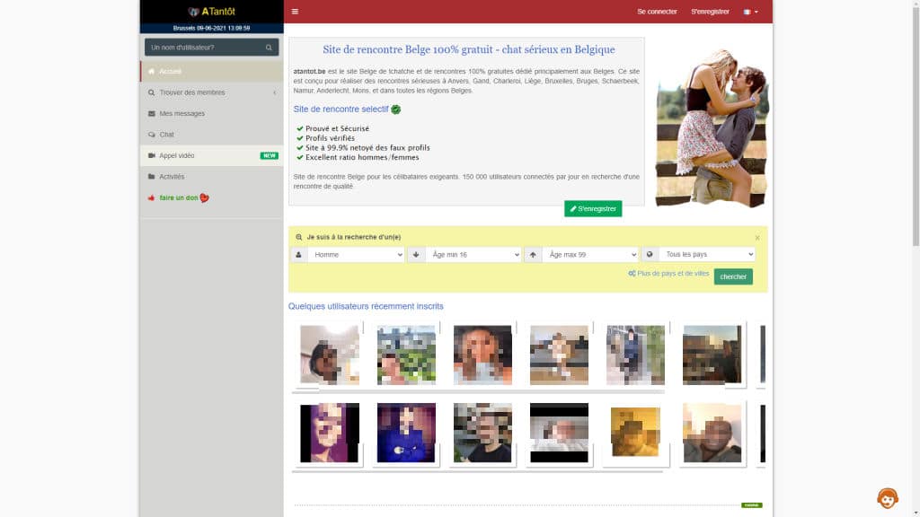Click the Mes messages envelope icon
920x517 pixels.
coord(151,114)
